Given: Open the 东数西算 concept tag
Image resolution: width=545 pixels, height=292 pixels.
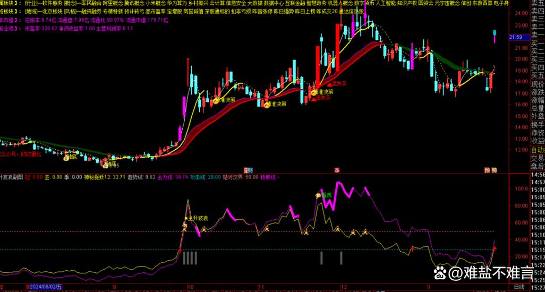Looking at the screenshot, I should [482, 3].
